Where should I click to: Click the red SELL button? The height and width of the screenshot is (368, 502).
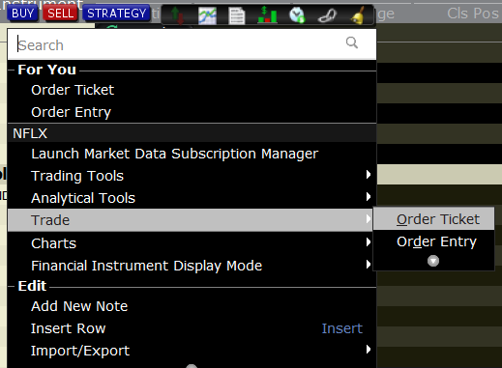pos(60,14)
